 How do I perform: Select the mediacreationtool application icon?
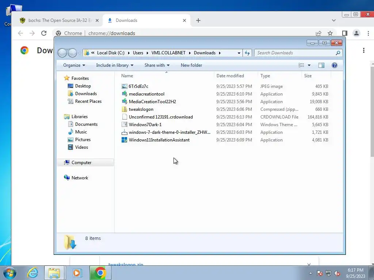point(124,94)
